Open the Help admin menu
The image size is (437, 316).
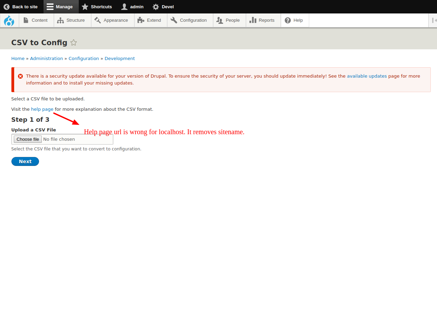click(x=294, y=20)
